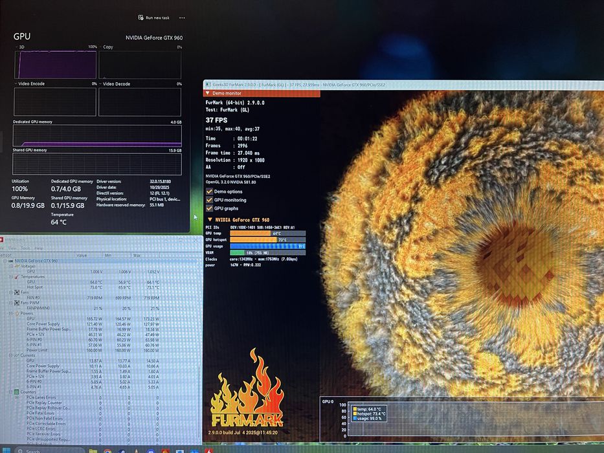Image resolution: width=604 pixels, height=453 pixels.
Task: Click the Run new task icon
Action: [x=140, y=18]
